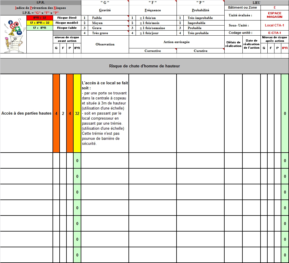Screen dimensions: 289x263
Task: Select the red "IPR > 32" legend cell
Action: click(x=39, y=18)
